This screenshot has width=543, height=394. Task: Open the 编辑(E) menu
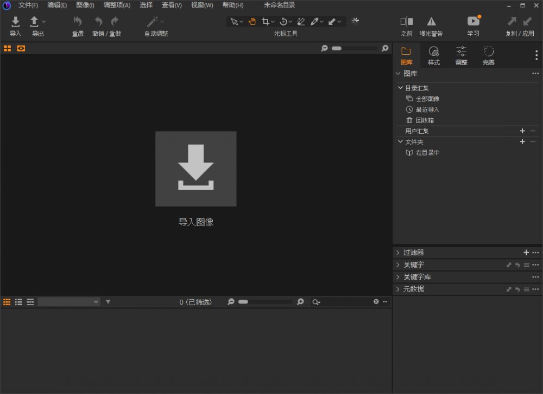point(57,5)
